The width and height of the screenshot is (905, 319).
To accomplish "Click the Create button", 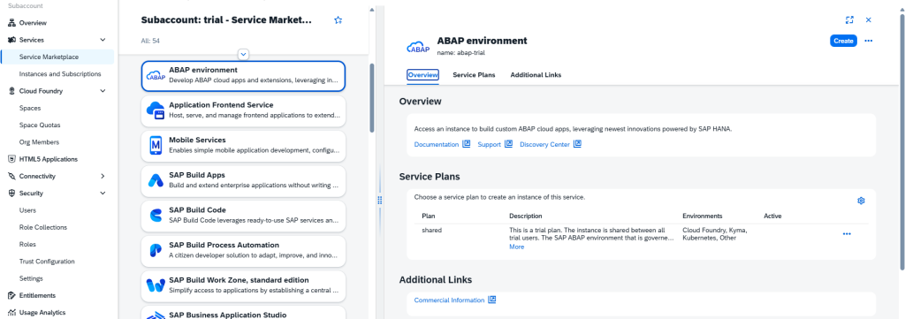I will [x=843, y=41].
